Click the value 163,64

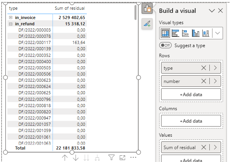(79, 42)
